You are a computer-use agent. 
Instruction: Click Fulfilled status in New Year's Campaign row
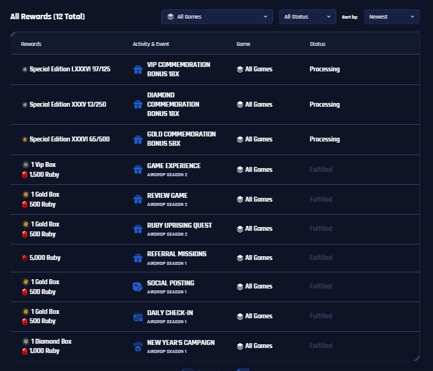321,346
